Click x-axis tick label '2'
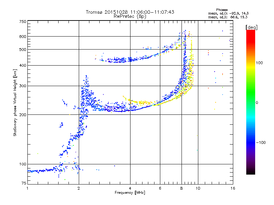Screen dimensions: 274x205 [79, 188]
